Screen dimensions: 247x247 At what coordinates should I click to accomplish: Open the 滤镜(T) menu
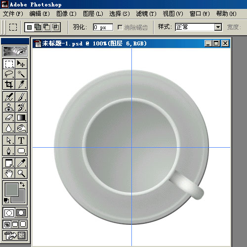click(146, 14)
